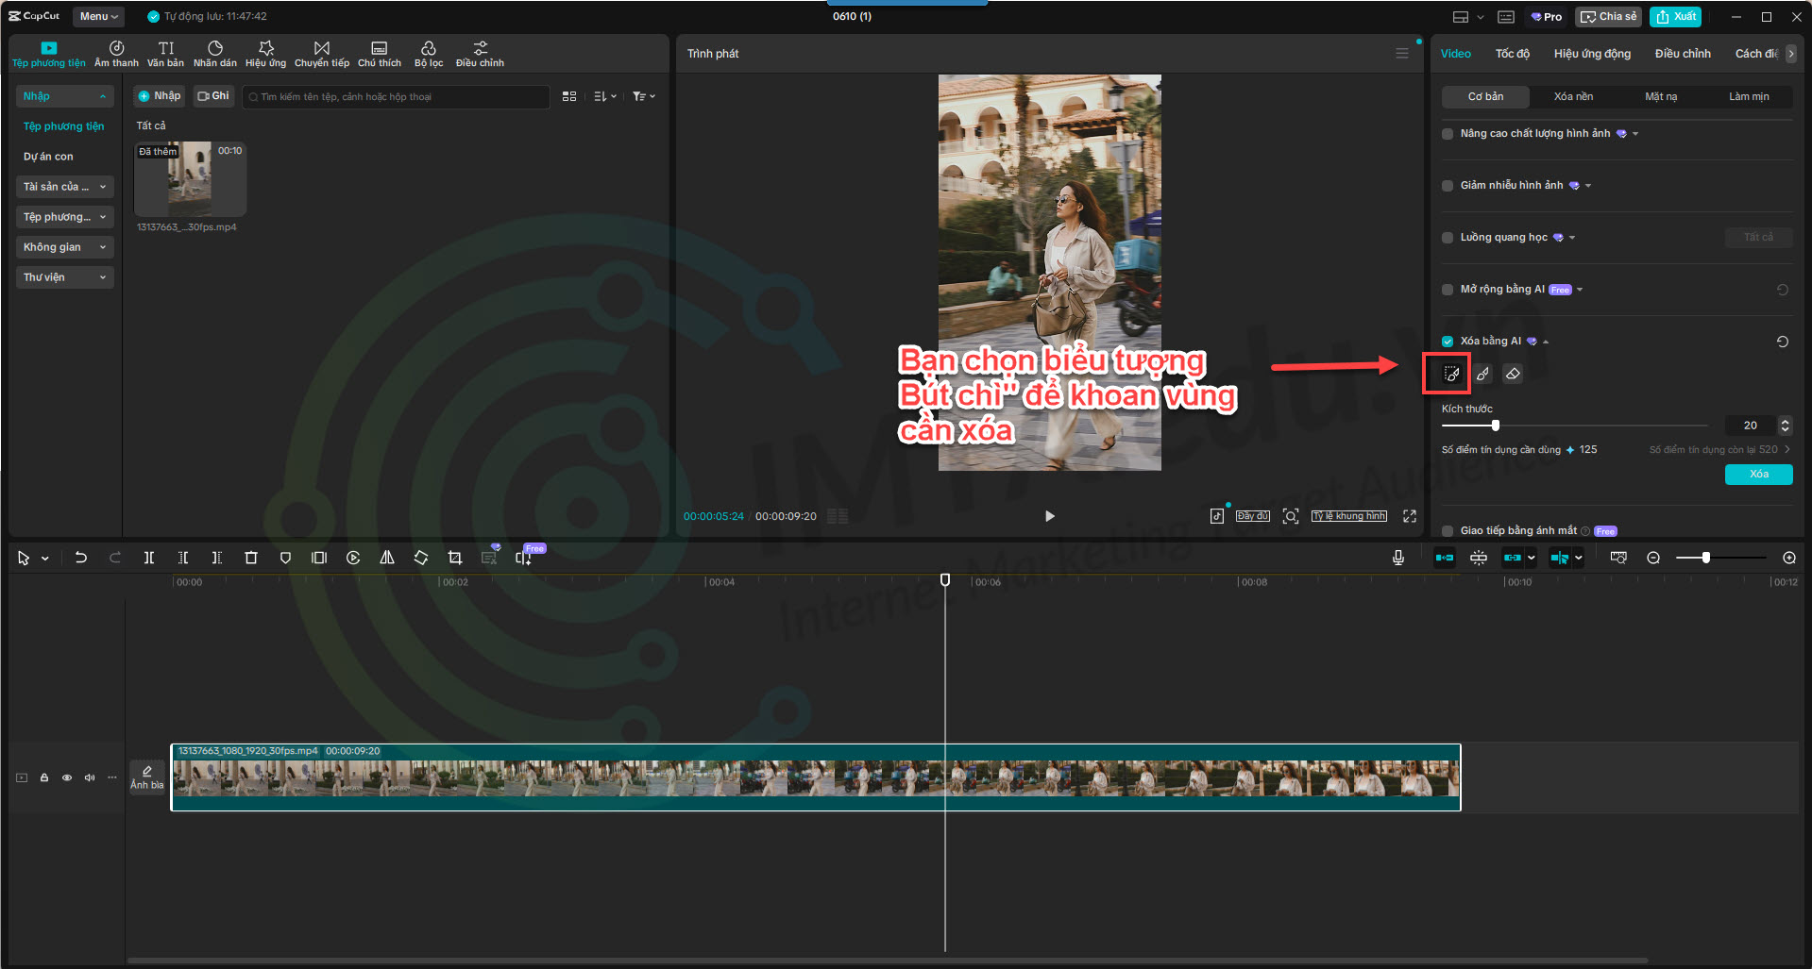The image size is (1812, 969).
Task: Toggle track visibility eye icon
Action: 67,778
